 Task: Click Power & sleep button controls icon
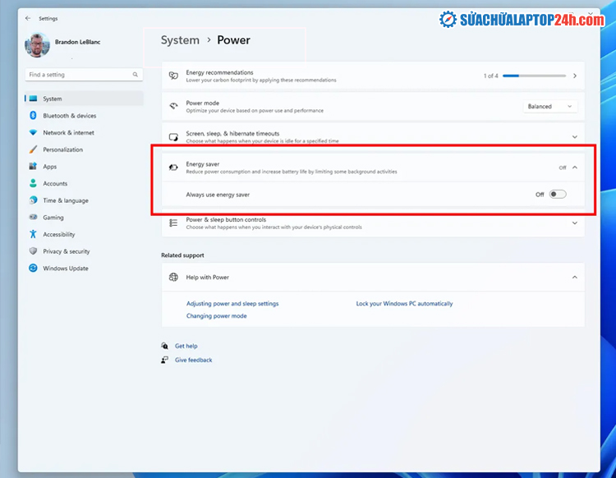173,223
